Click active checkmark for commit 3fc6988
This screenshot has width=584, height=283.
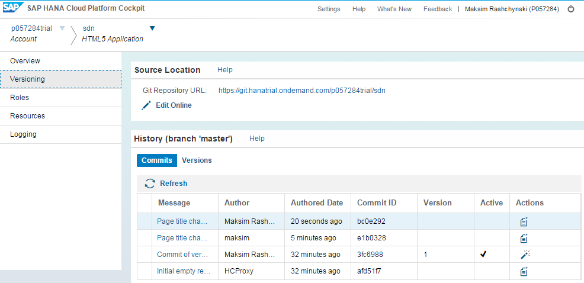coord(483,255)
